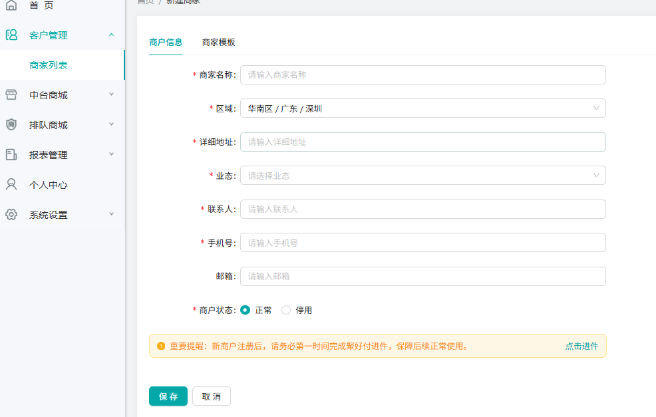Expand the 系统设置 menu chevron

pos(111,214)
